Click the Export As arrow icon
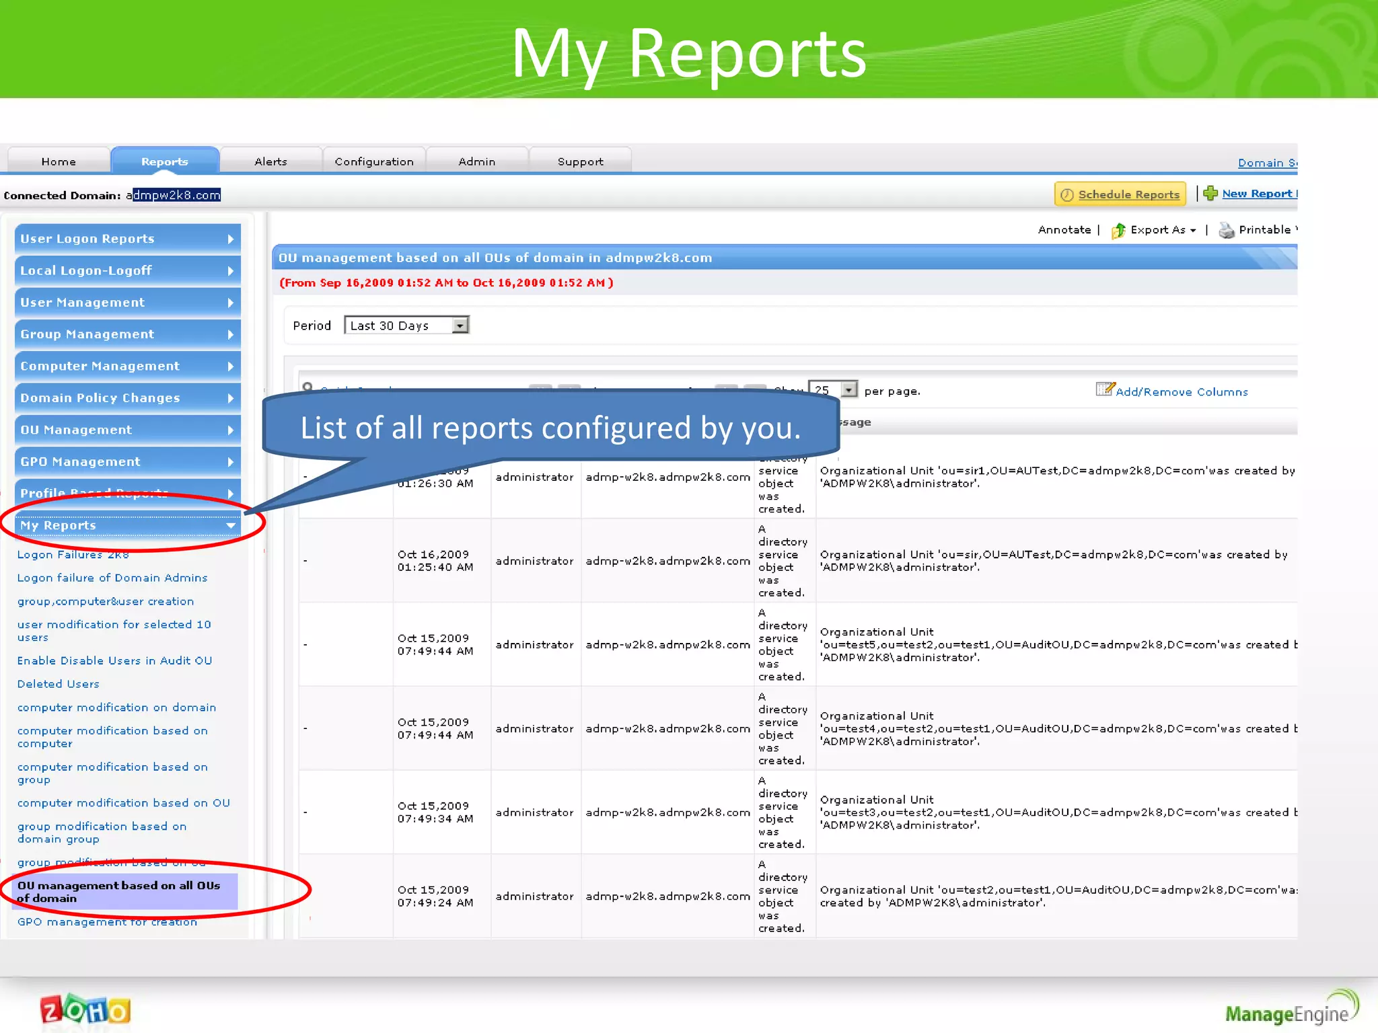The width and height of the screenshot is (1378, 1033). pyautogui.click(x=1118, y=231)
